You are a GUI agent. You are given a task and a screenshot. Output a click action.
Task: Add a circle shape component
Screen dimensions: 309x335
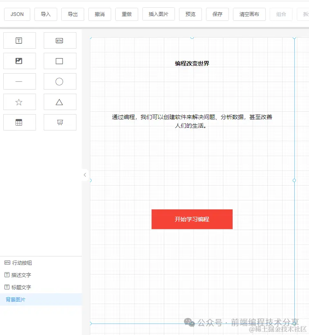[x=60, y=81]
